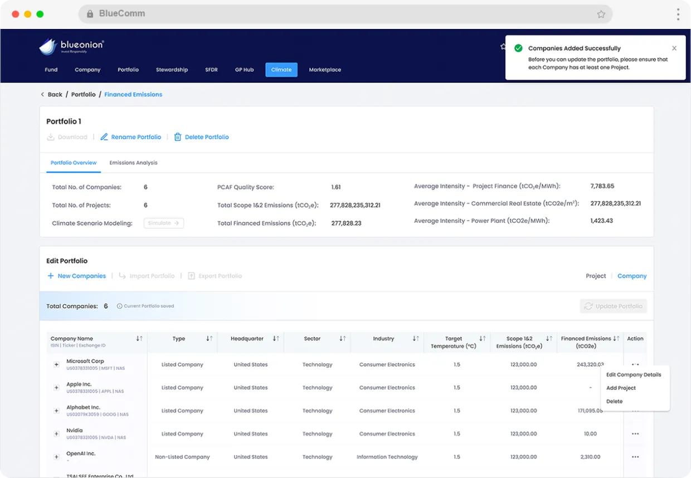
Task: Click the Update Portfolio button
Action: [614, 306]
